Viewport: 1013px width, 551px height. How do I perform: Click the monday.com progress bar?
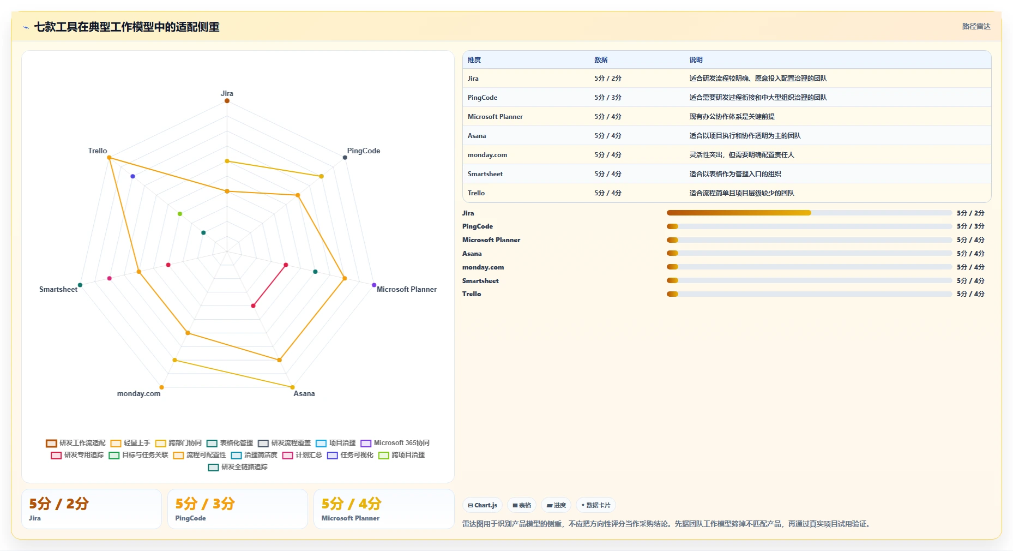809,267
